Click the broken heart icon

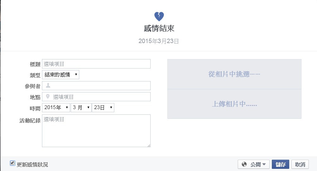(x=159, y=16)
